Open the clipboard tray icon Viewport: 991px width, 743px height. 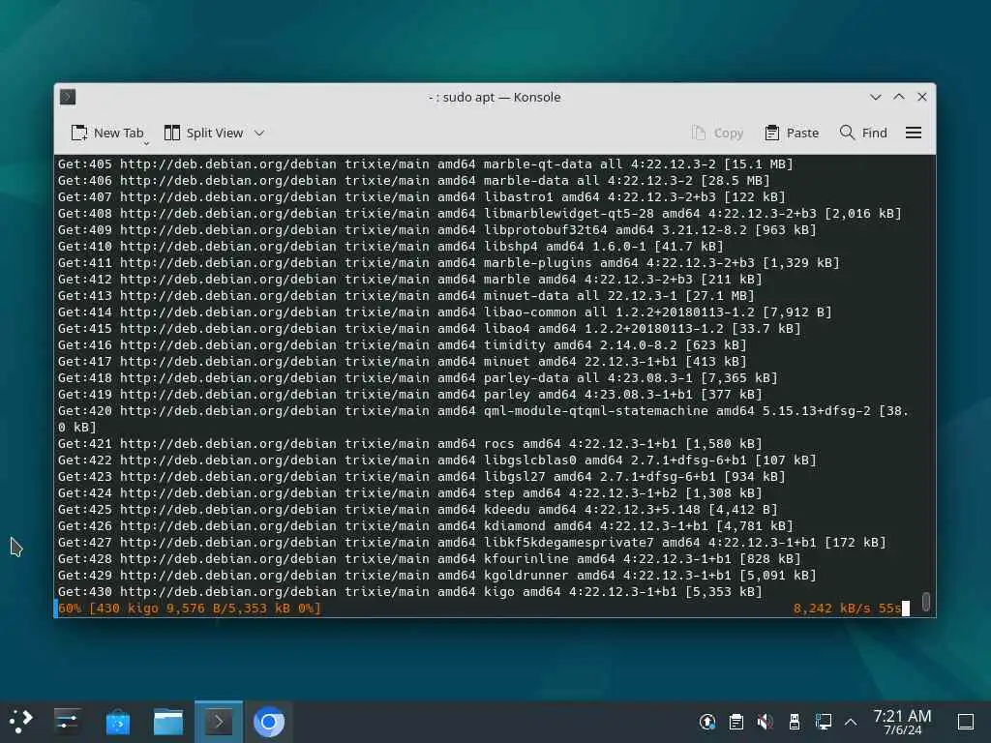736,722
